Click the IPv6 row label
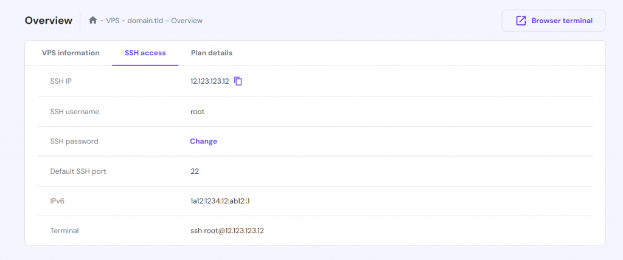The height and width of the screenshot is (260, 623). tap(57, 200)
